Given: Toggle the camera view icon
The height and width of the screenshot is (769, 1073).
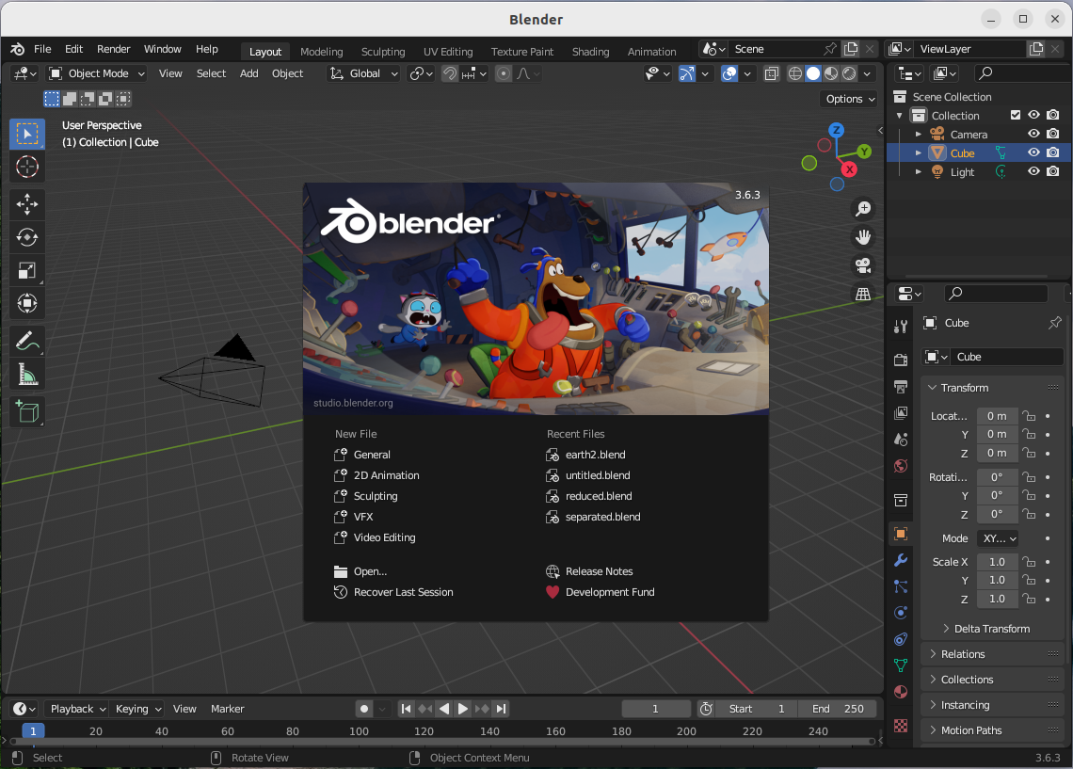Looking at the screenshot, I should pyautogui.click(x=863, y=265).
